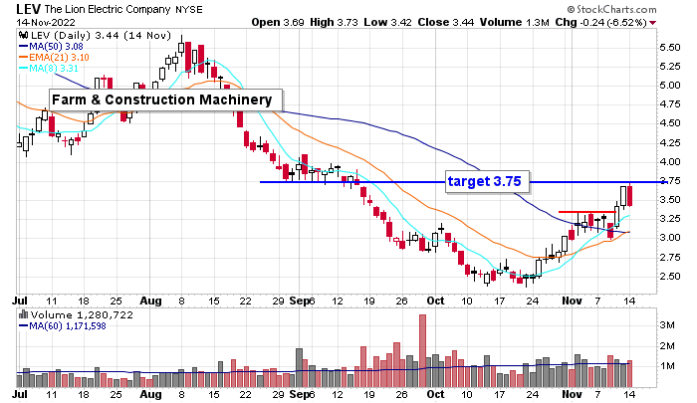Screen dimensions: 697x403
Task: Click the target 3.75 annotation box
Action: [x=488, y=181]
